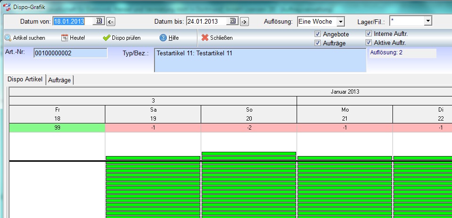Select the Di 22 day column header
The width and height of the screenshot is (452, 218).
tap(422, 114)
